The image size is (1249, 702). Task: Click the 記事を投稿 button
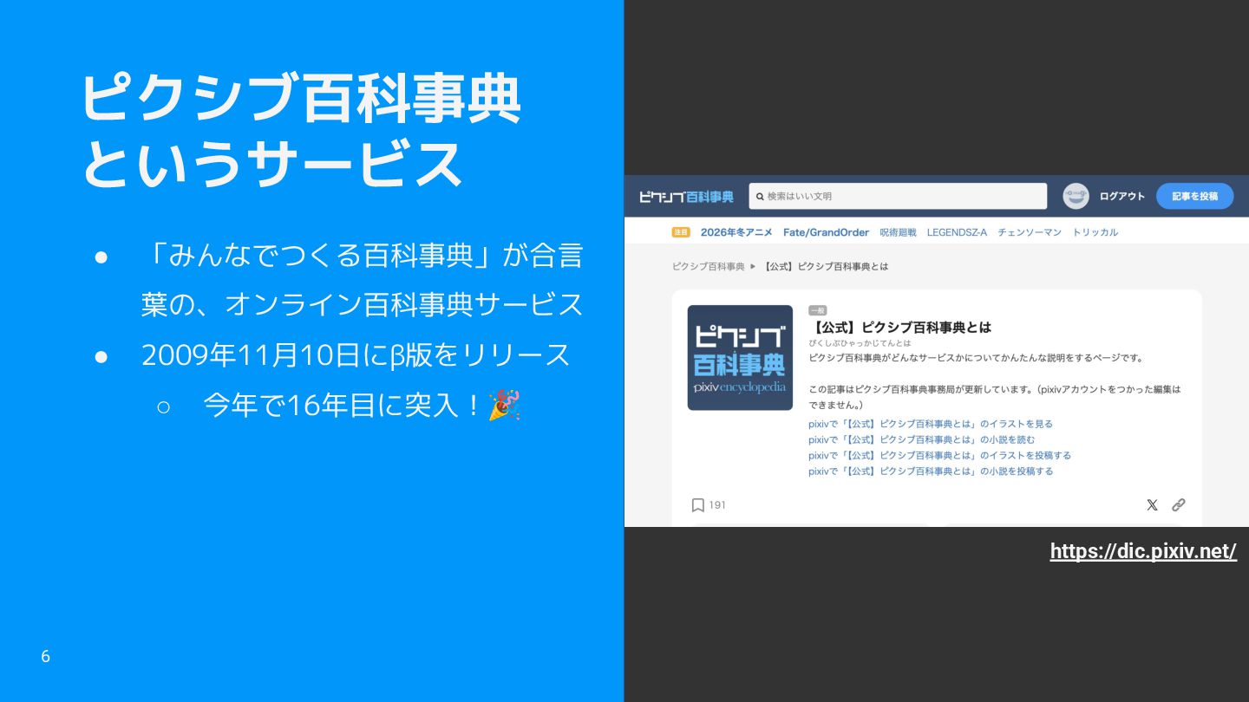[1194, 196]
